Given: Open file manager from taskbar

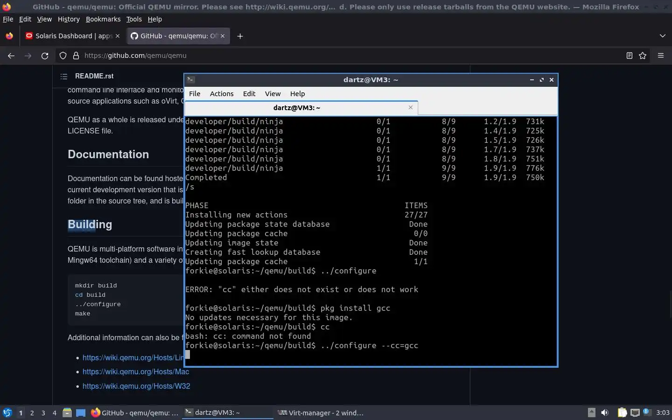Looking at the screenshot, I should [x=67, y=413].
